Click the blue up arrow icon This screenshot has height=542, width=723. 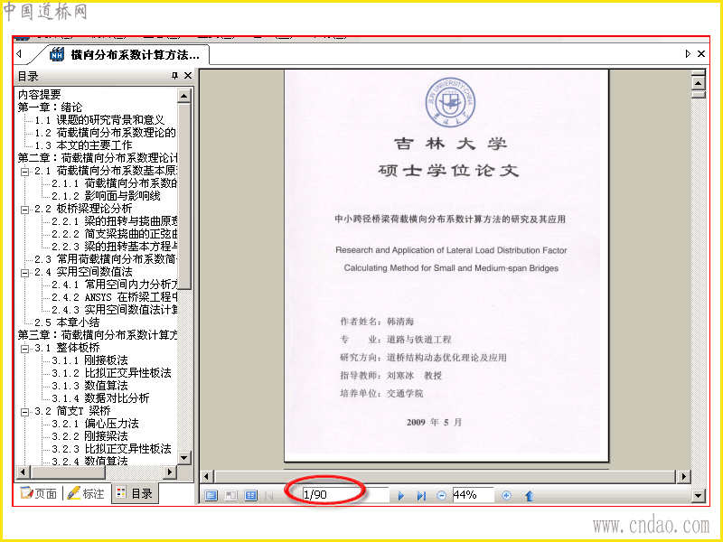(x=530, y=495)
